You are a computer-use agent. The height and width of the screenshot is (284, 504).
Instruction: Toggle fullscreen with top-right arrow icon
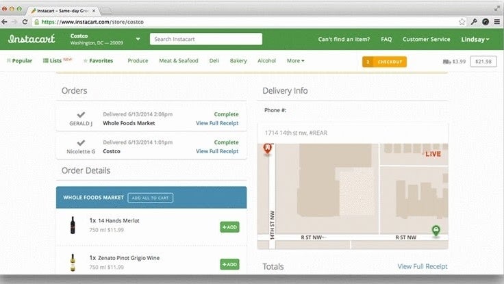[x=497, y=9]
